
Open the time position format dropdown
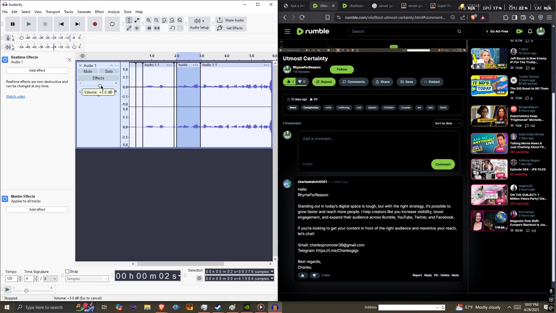coord(179,276)
